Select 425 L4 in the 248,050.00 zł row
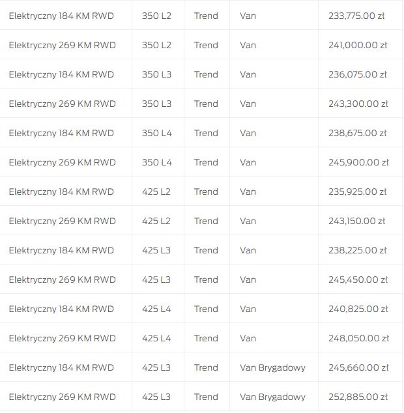 [x=156, y=338]
